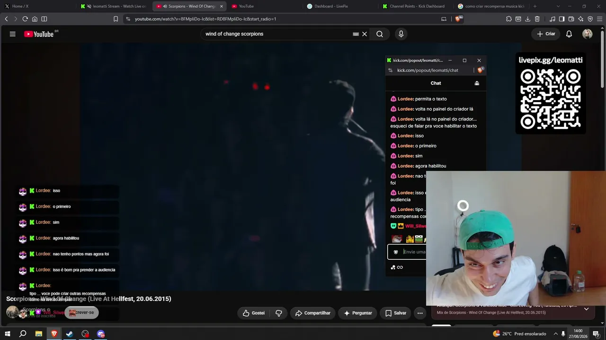606x340 pixels.
Task: Switch to the Home / X tab
Action: click(x=39, y=6)
